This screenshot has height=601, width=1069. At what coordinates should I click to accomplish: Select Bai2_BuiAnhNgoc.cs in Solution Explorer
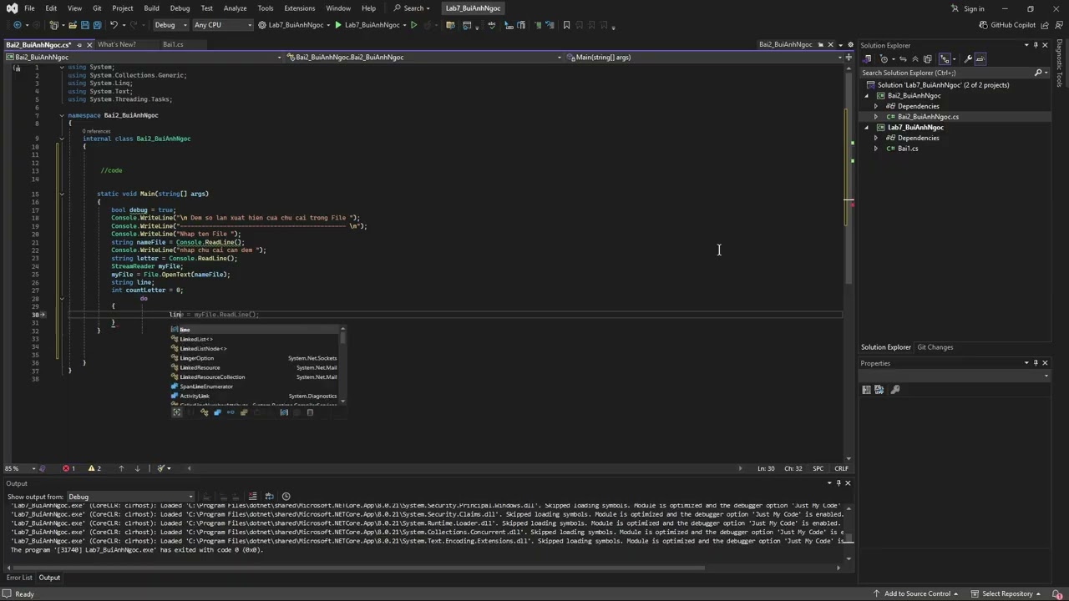tap(928, 117)
